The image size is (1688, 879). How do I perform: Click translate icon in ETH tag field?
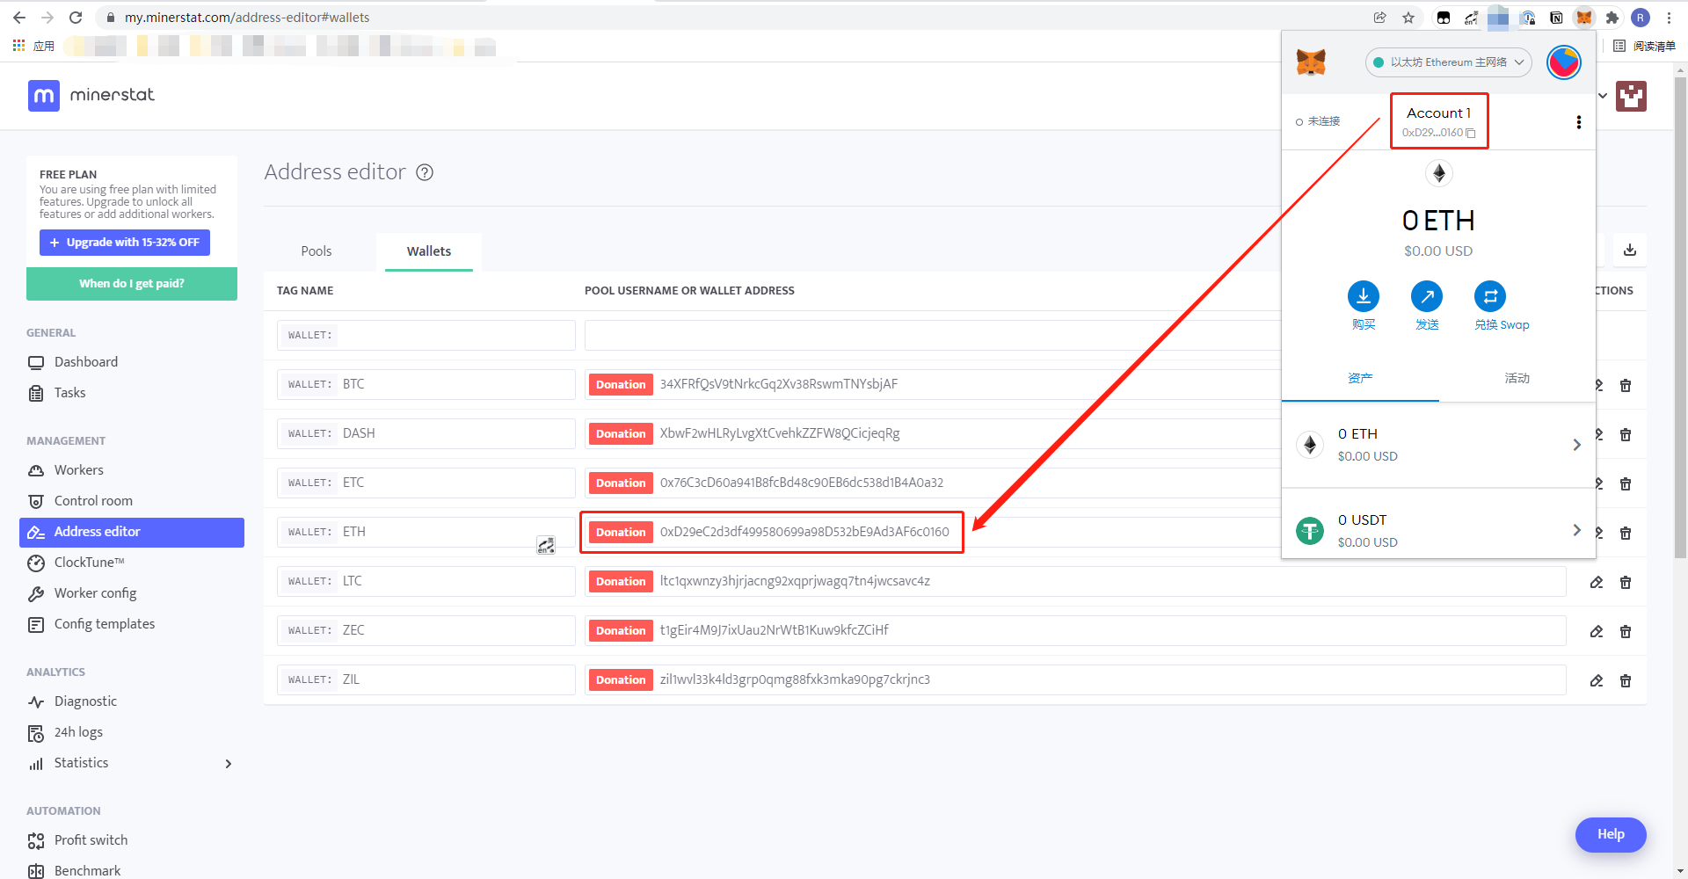pos(546,546)
